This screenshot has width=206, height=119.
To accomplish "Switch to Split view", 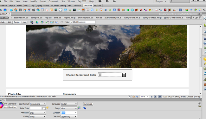I will click(x=9, y=22).
